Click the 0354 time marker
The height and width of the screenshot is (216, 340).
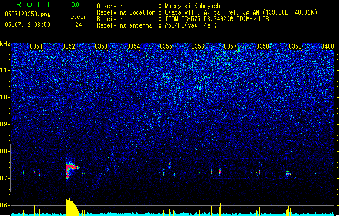[134, 46]
